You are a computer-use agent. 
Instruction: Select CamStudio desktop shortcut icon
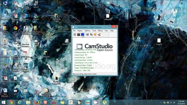[66, 42]
